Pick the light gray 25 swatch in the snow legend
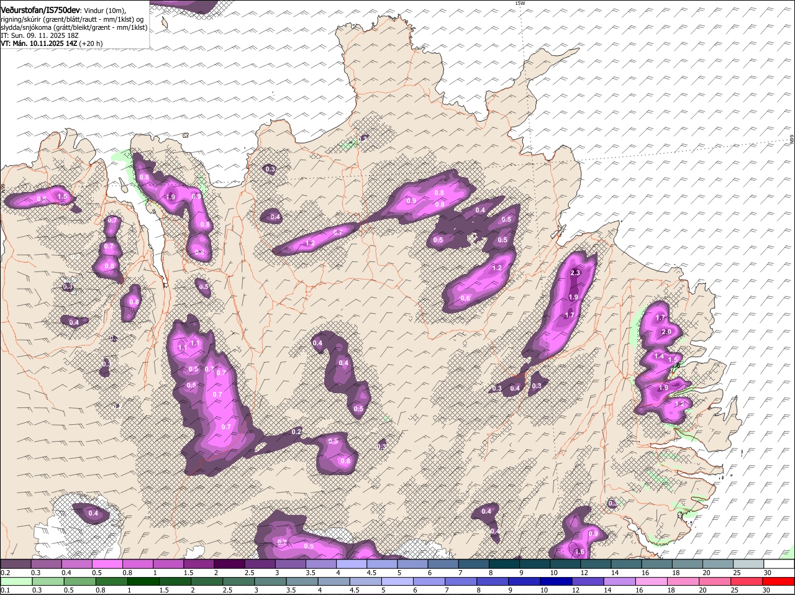The height and width of the screenshot is (595, 795). (x=748, y=564)
